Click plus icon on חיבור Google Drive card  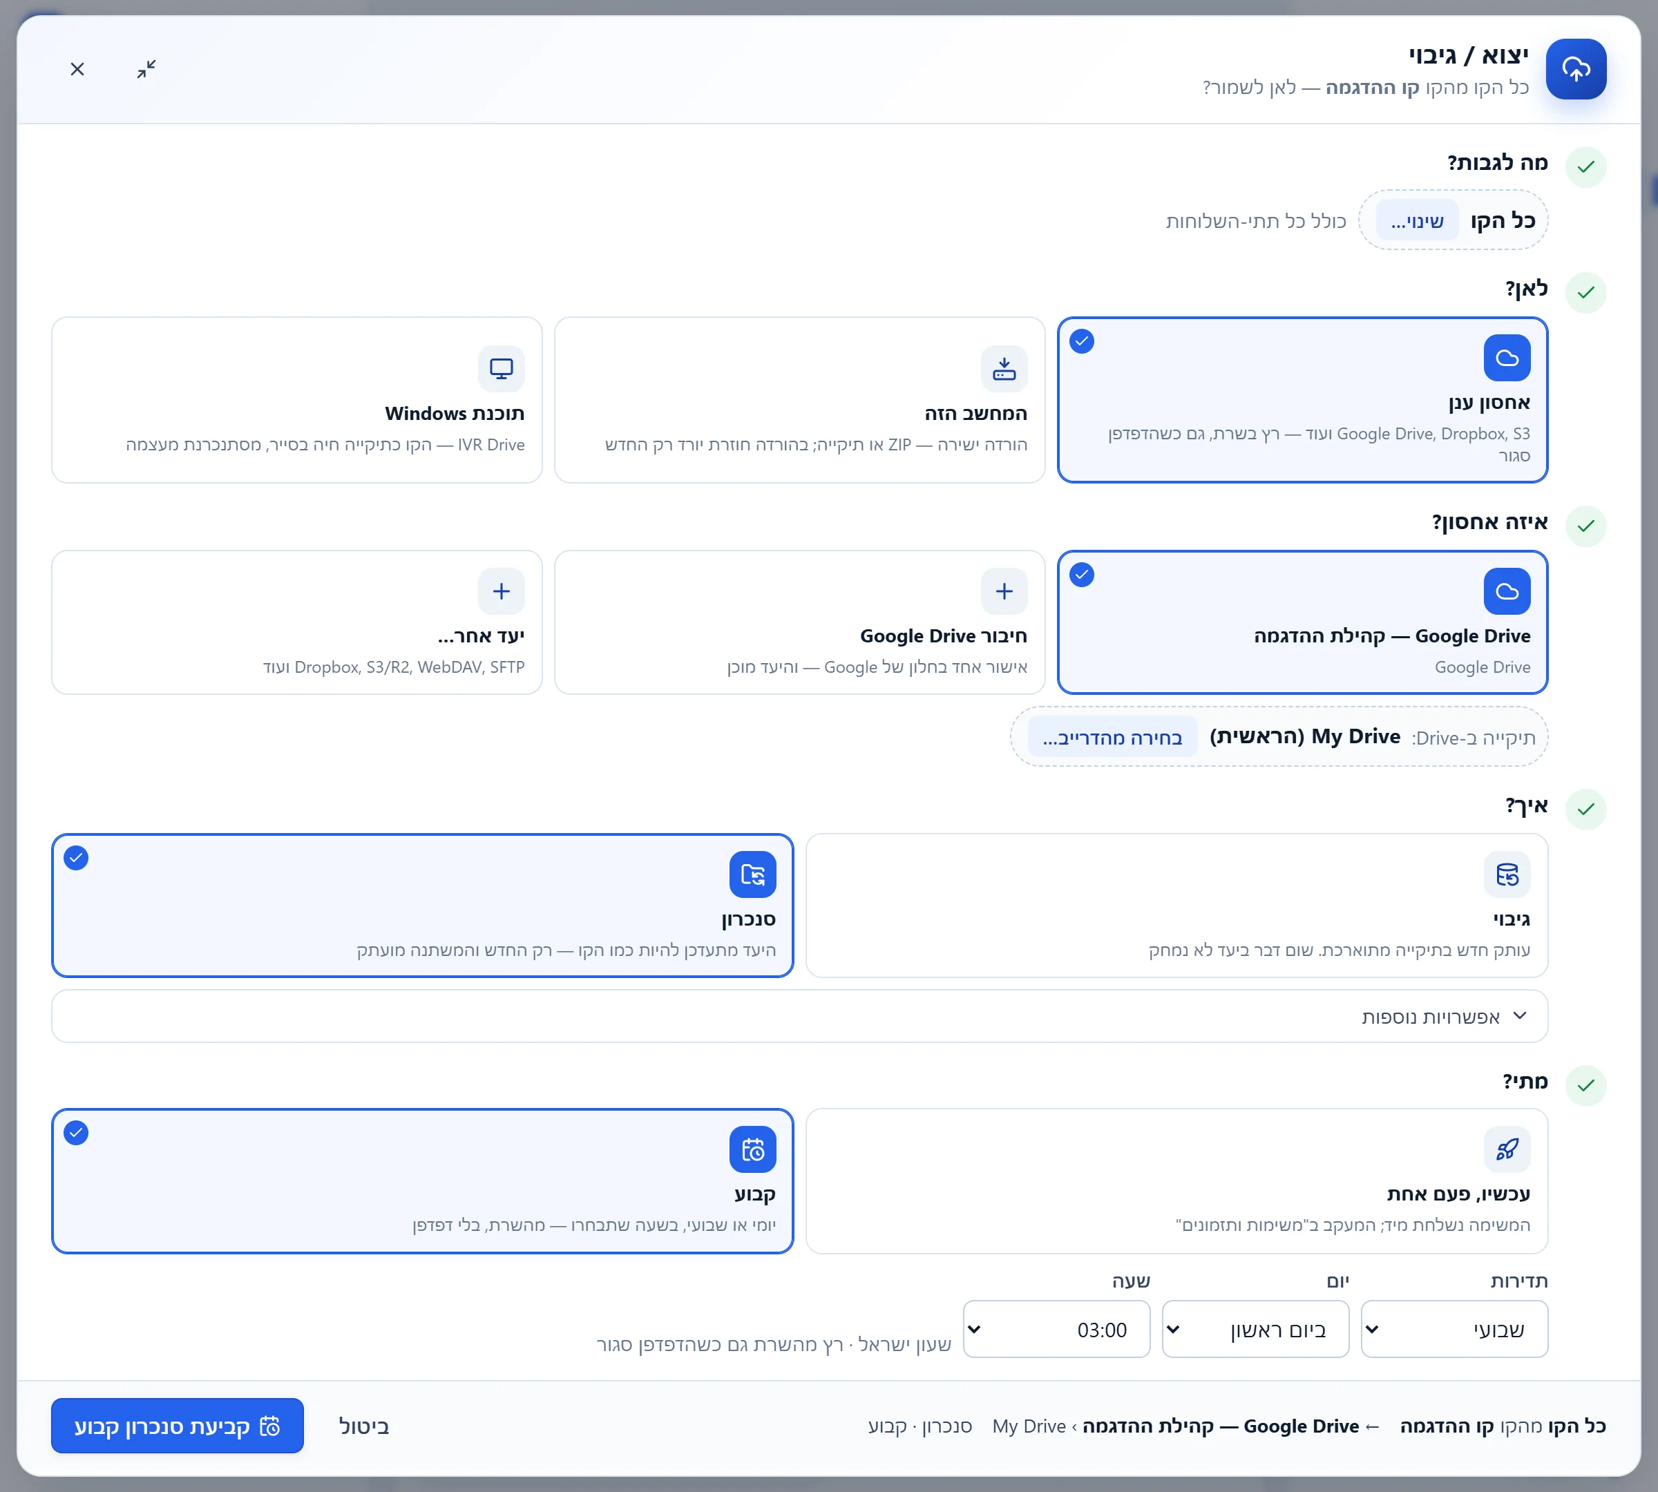coord(1004,591)
